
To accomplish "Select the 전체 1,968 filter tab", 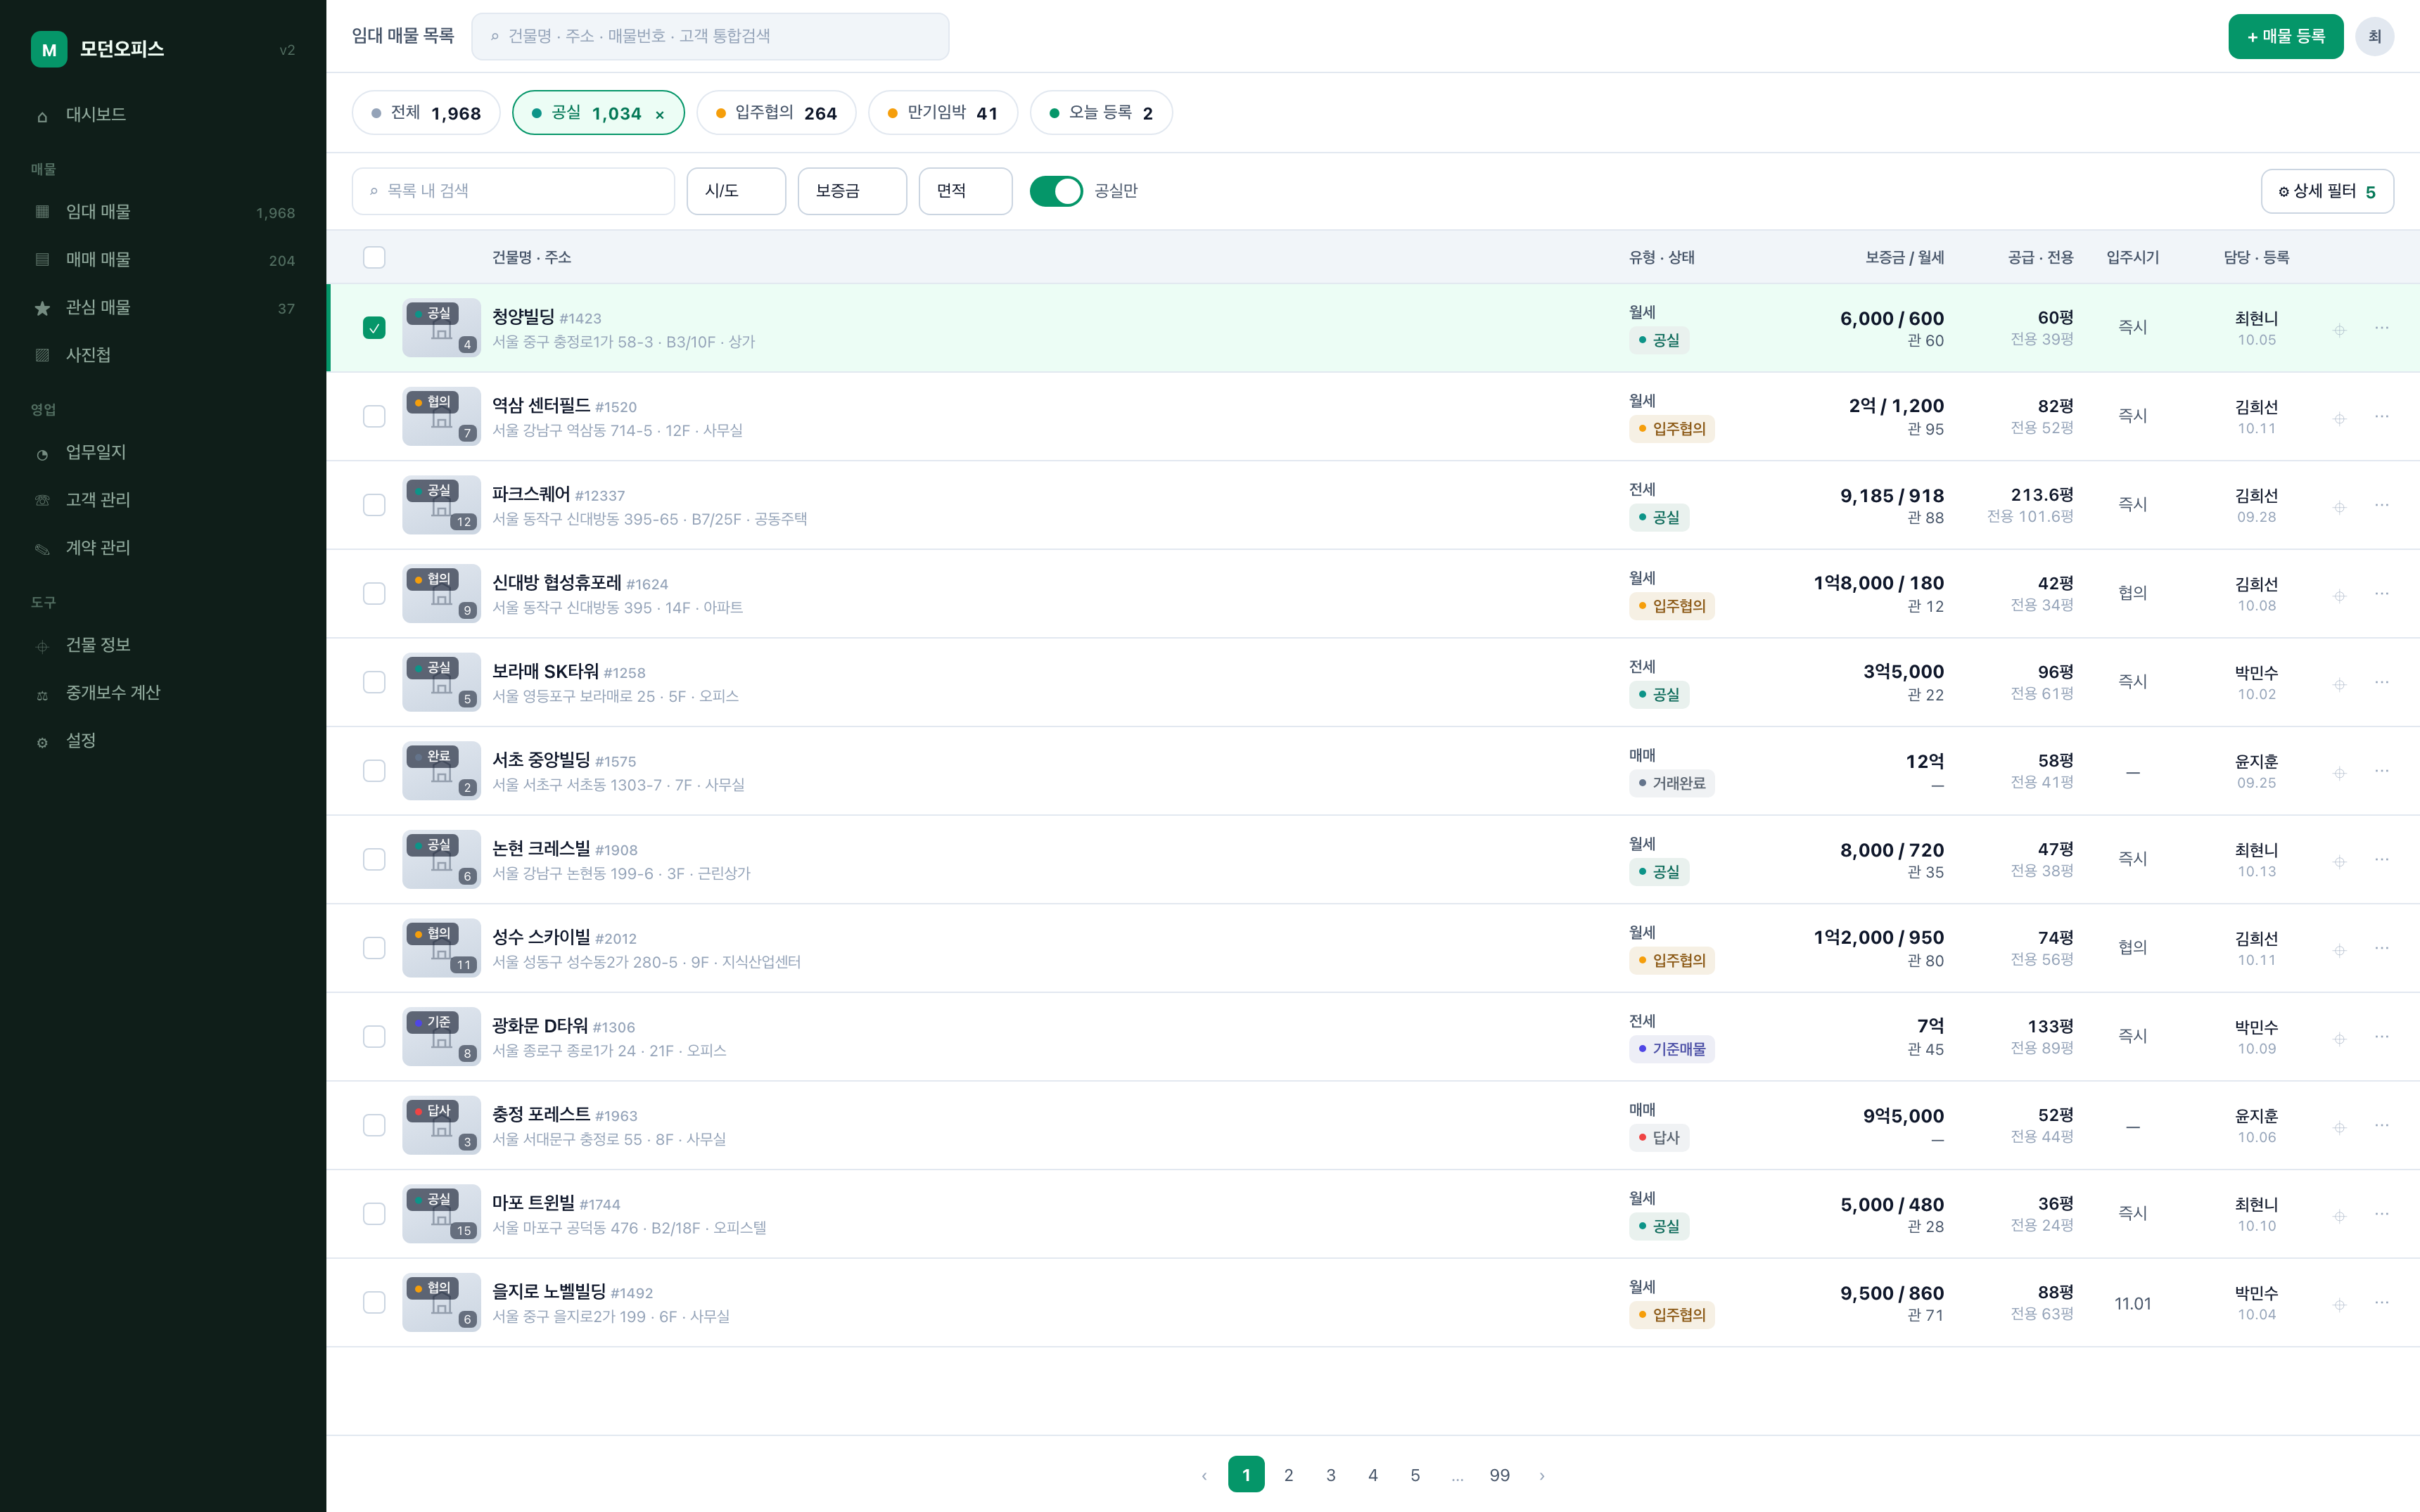I will (426, 113).
